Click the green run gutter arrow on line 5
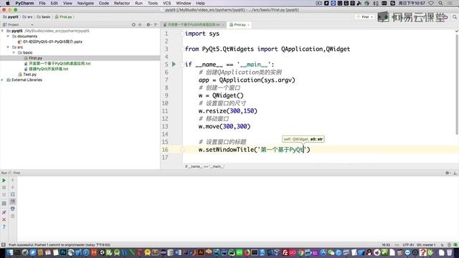 (174, 64)
